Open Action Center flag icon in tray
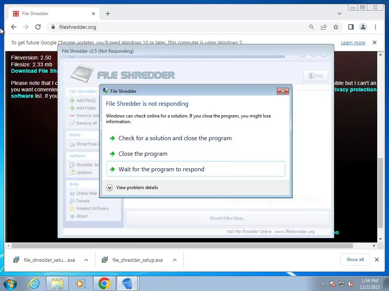Screen dimensions: 389x291 (332, 284)
